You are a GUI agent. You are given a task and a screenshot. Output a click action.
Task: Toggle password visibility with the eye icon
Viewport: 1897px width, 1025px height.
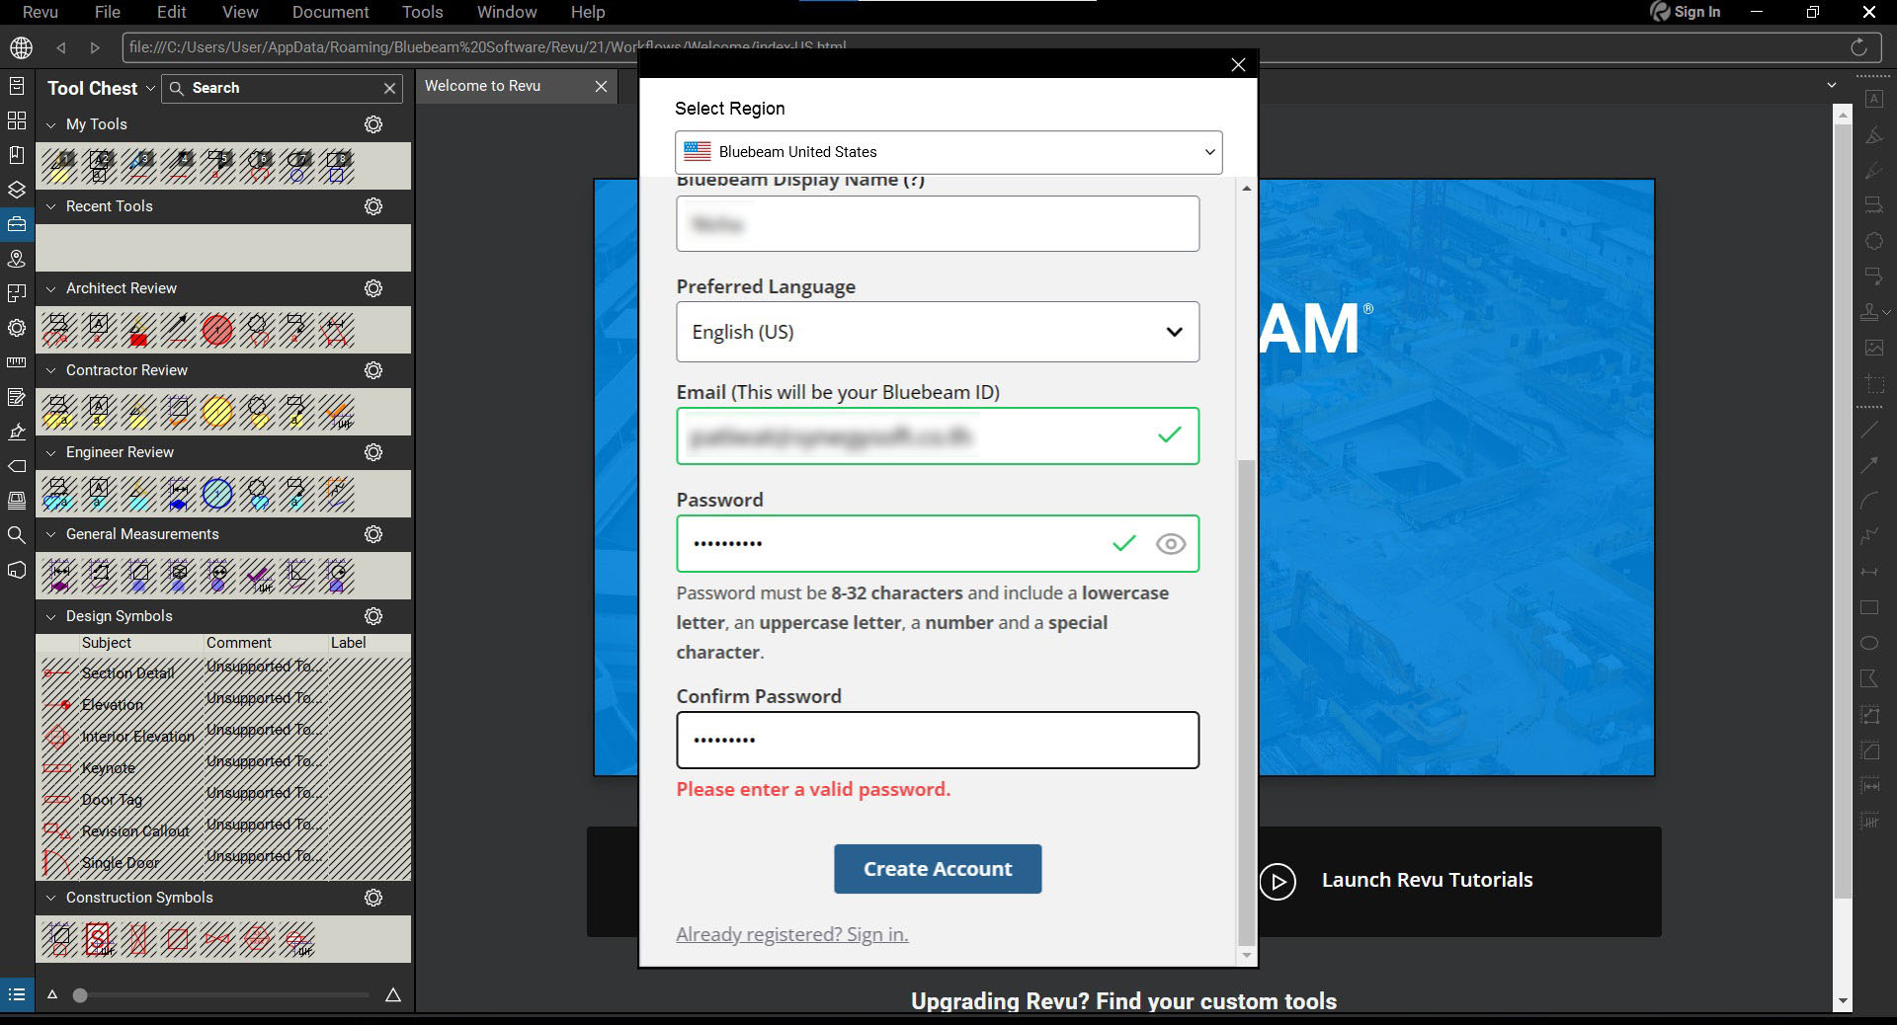click(x=1170, y=544)
